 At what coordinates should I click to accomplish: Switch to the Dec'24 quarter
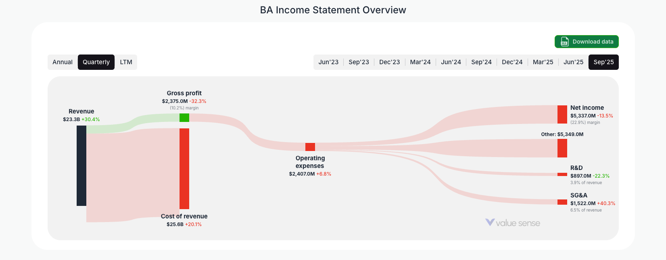(x=512, y=62)
